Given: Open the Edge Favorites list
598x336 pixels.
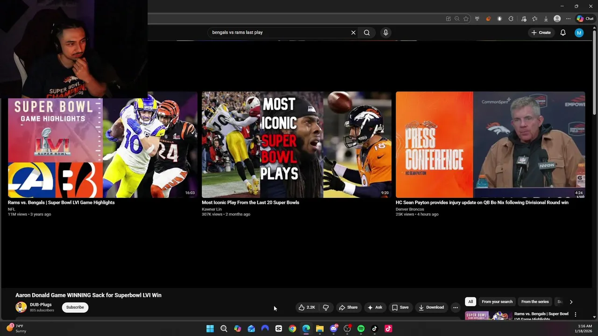Looking at the screenshot, I should (x=534, y=19).
